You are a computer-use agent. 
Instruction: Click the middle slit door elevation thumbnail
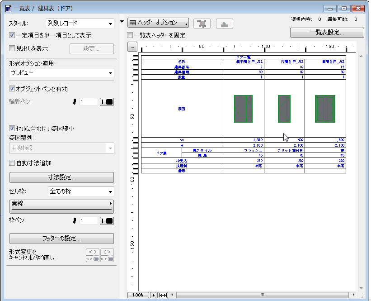coord(284,109)
